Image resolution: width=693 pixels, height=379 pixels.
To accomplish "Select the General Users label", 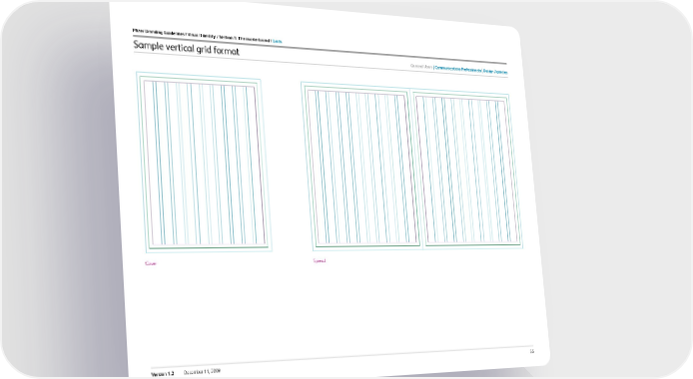I will pyautogui.click(x=421, y=66).
